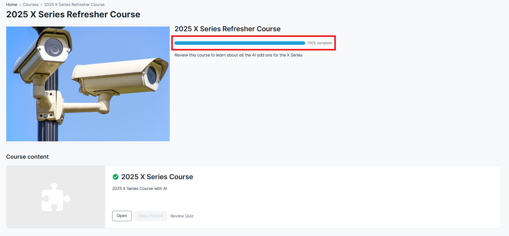This screenshot has height=236, width=509.
Task: Click the puzzle piece placeholder icon
Action: click(56, 197)
